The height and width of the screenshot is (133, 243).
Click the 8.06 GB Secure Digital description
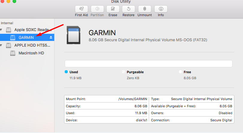148,40
